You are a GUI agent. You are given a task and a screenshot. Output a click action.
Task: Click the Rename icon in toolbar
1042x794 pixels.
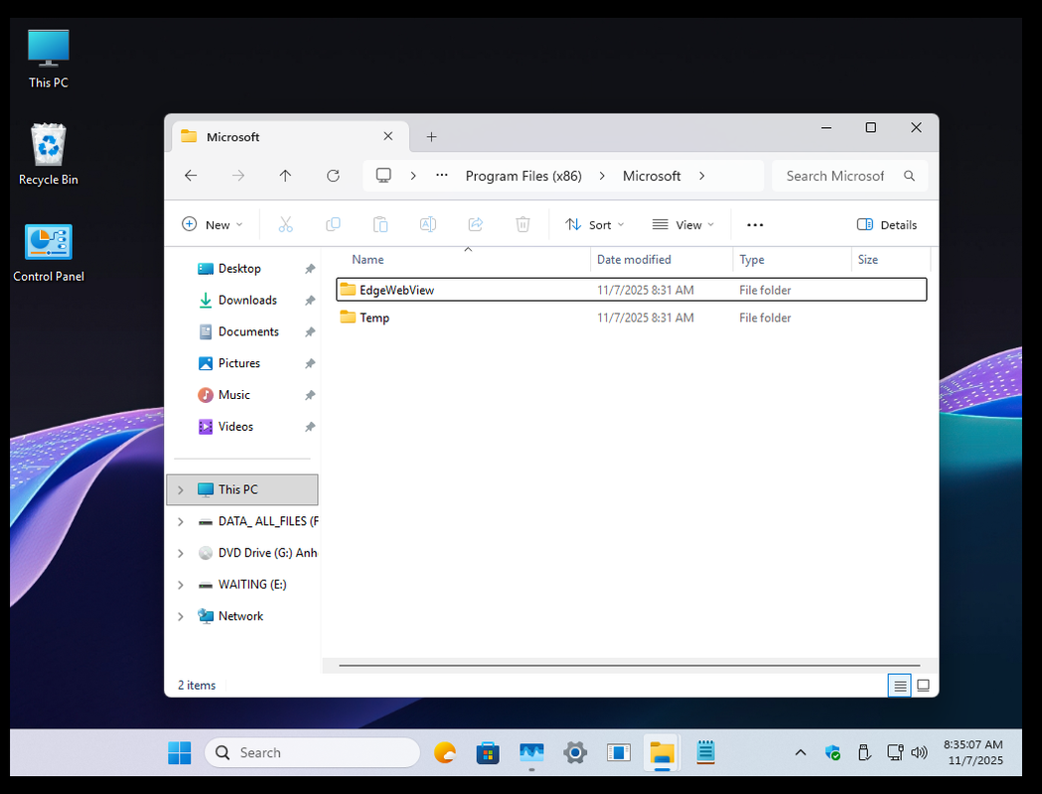click(x=428, y=224)
